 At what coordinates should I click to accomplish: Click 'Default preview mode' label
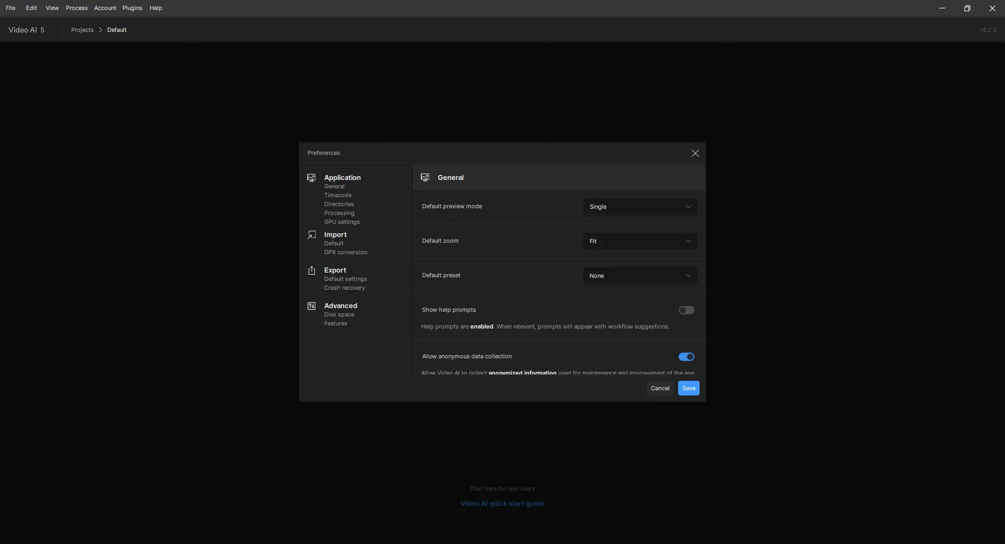click(x=452, y=207)
